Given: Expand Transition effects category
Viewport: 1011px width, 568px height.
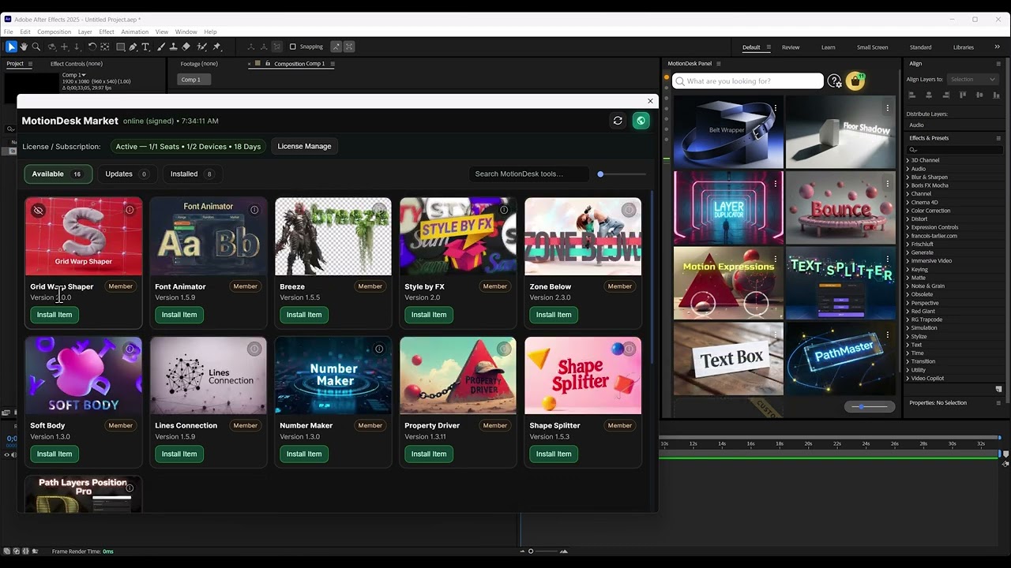Looking at the screenshot, I should pyautogui.click(x=908, y=361).
